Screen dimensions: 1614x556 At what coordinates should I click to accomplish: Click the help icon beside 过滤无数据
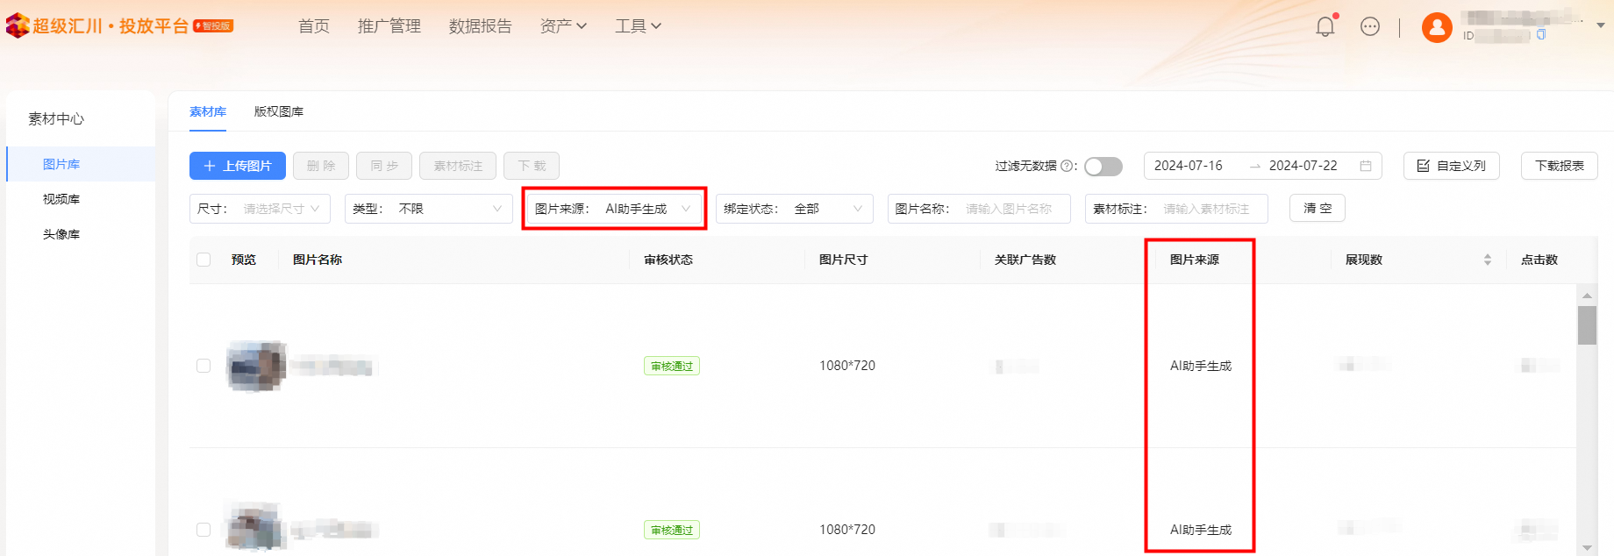click(1067, 166)
